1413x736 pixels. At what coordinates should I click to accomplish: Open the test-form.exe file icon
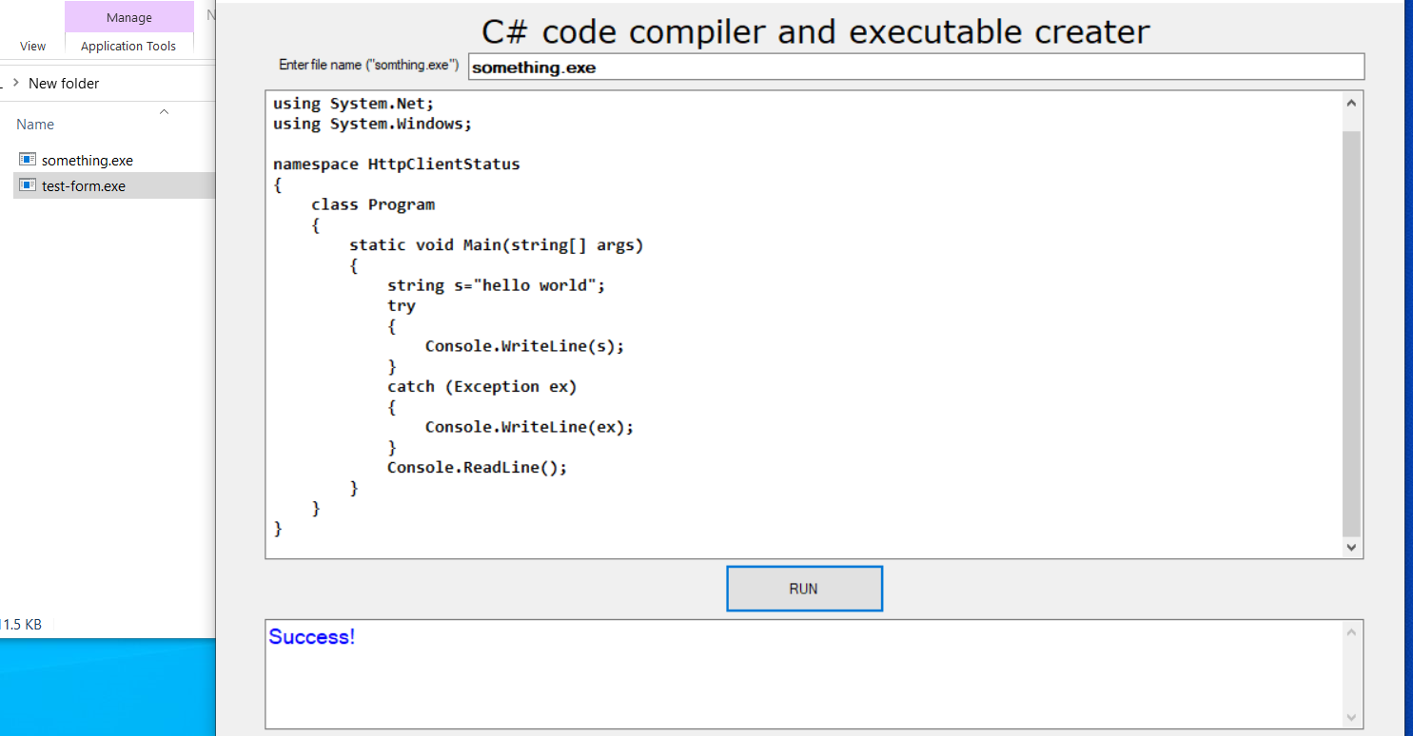click(29, 185)
